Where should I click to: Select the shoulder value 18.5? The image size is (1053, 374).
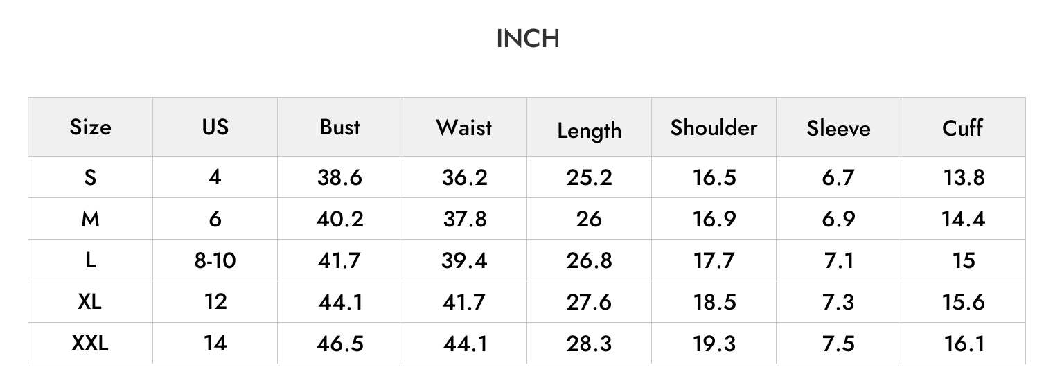click(x=714, y=302)
